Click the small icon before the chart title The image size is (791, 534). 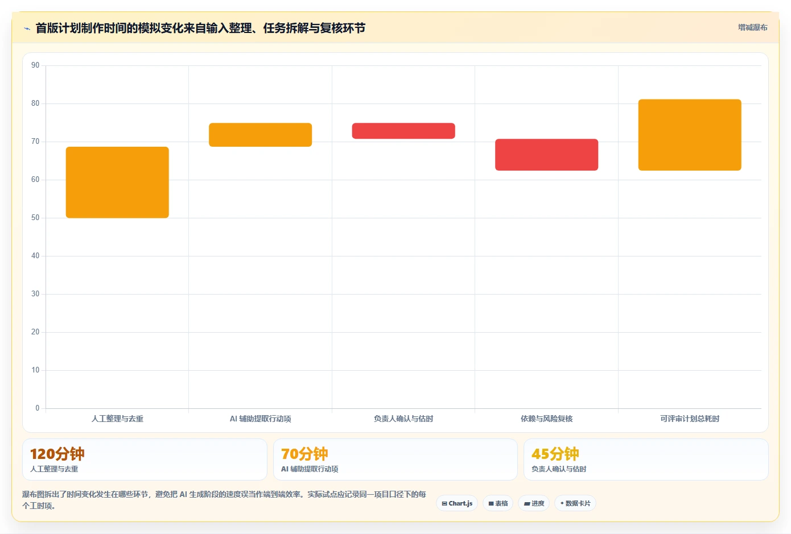click(27, 28)
